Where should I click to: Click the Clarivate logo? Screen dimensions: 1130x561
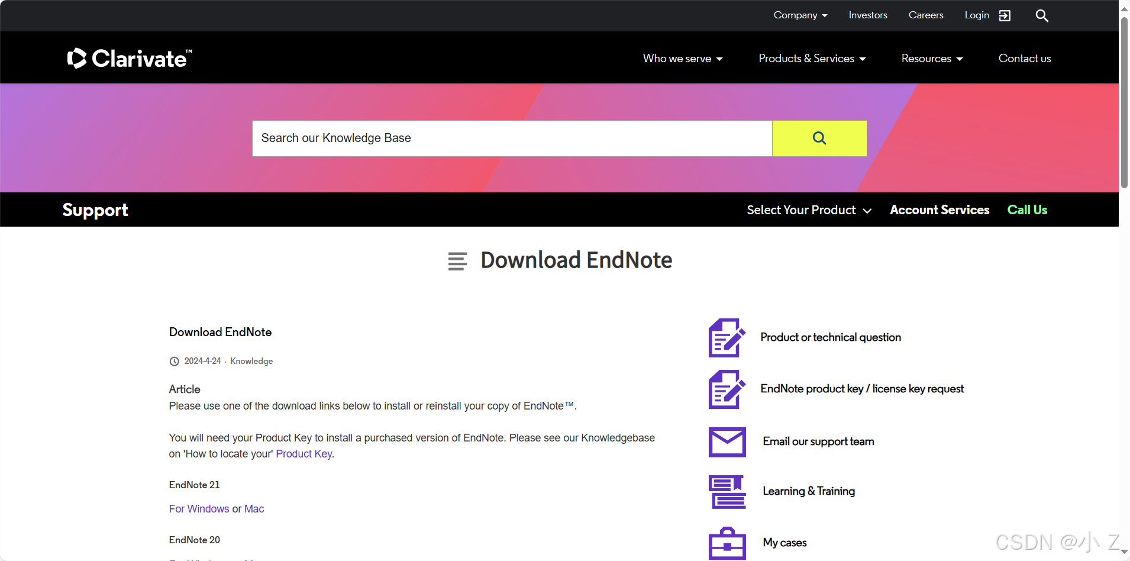click(x=130, y=58)
